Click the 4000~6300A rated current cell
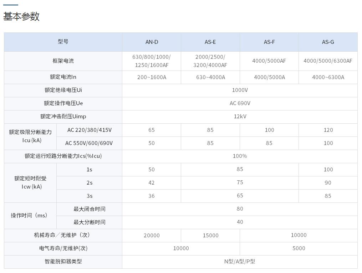Viewport: 362px width, 273px height. [x=328, y=77]
